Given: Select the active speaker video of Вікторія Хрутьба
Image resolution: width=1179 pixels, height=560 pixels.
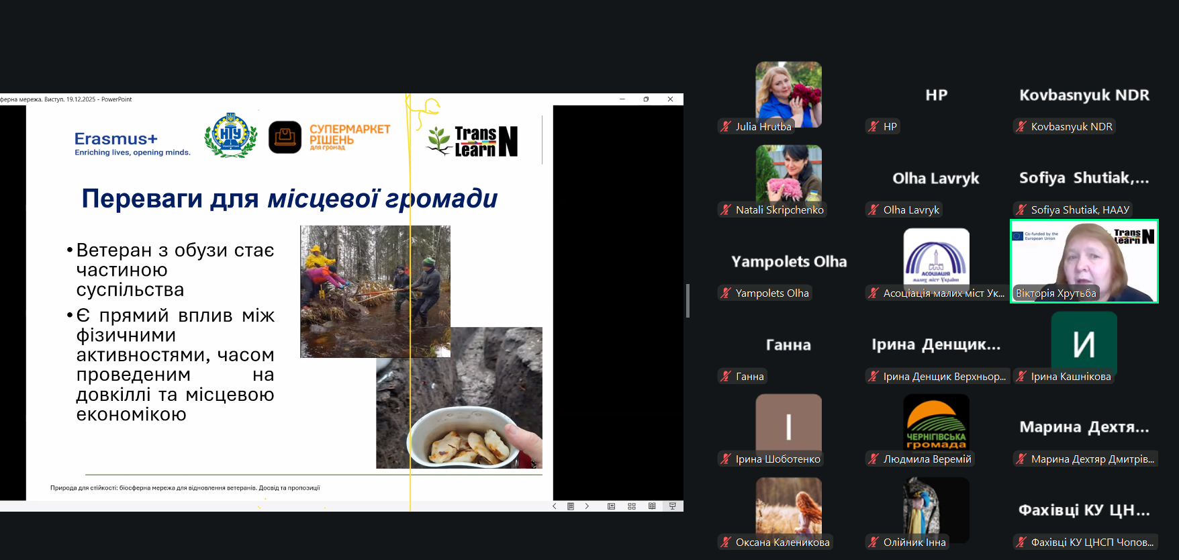Looking at the screenshot, I should (x=1084, y=261).
